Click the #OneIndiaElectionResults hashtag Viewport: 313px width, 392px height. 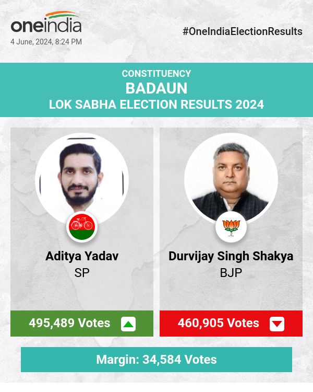pyautogui.click(x=243, y=31)
